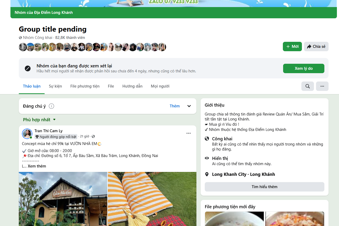Screen dimensions: 339x226
Task: Expand the Đáng chú ý section chevron
Action: point(189,106)
